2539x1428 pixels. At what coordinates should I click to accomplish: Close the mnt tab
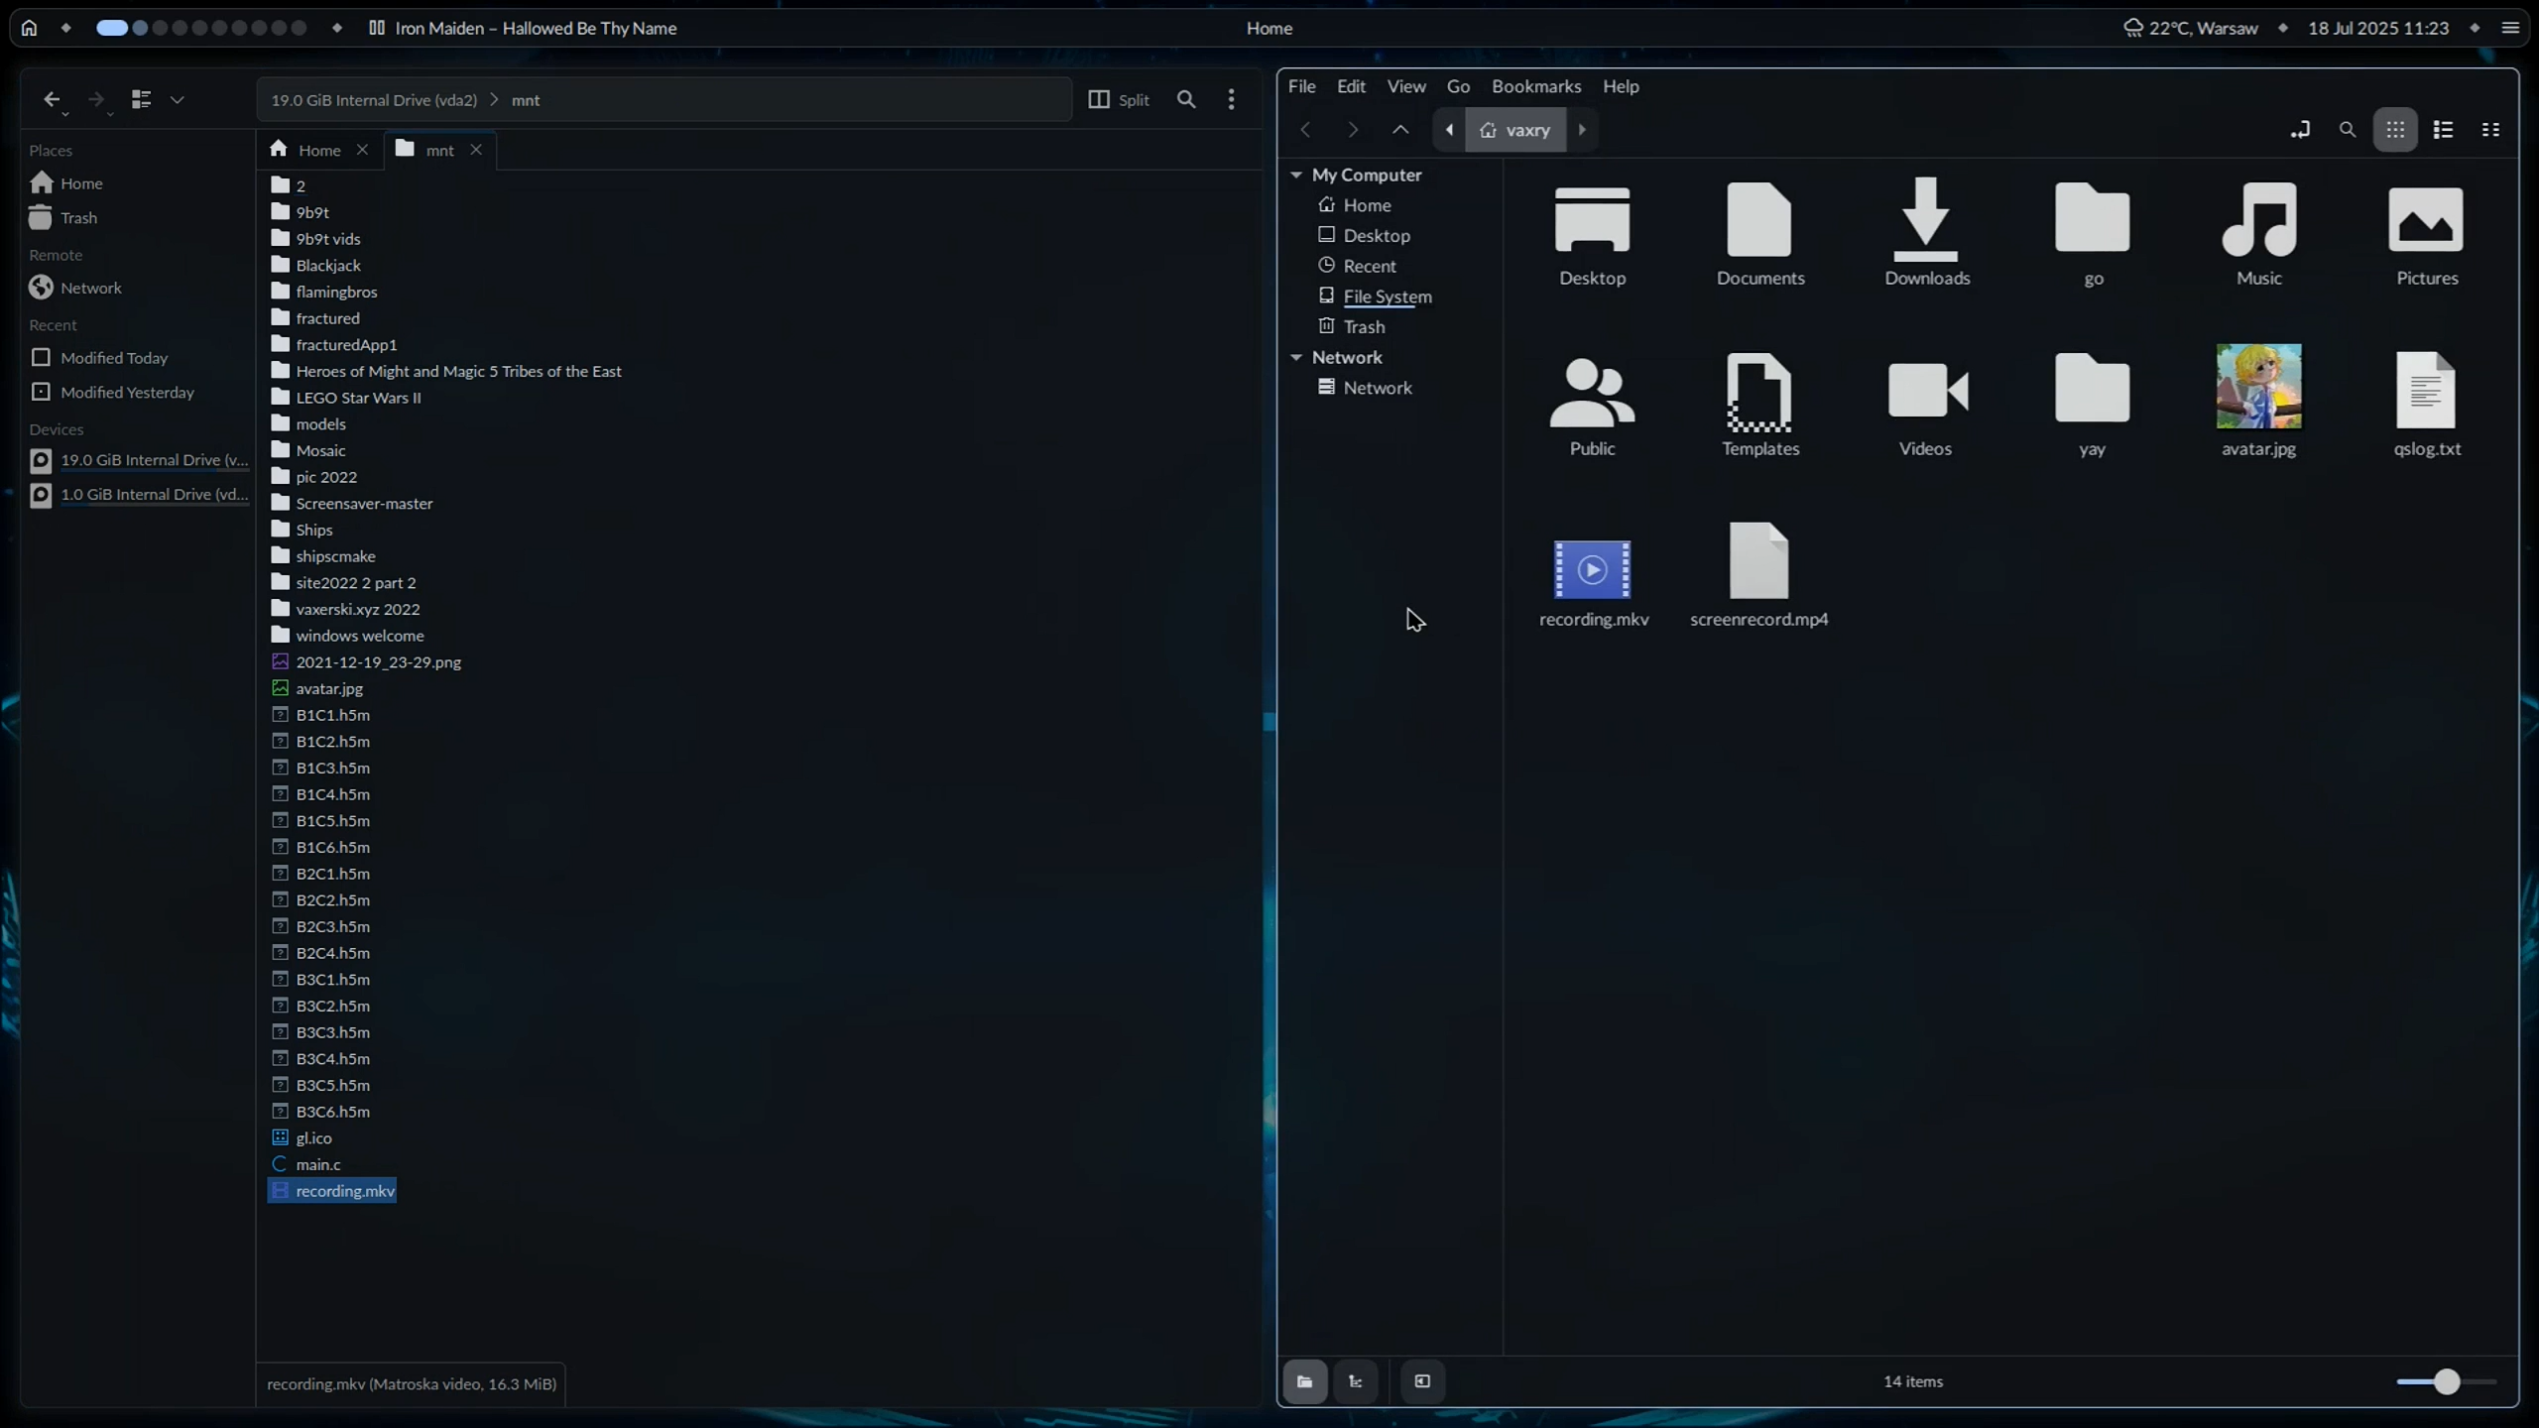[476, 150]
